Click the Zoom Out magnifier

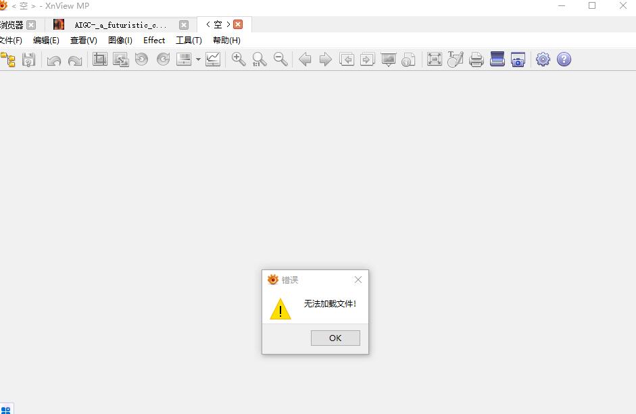pyautogui.click(x=280, y=59)
